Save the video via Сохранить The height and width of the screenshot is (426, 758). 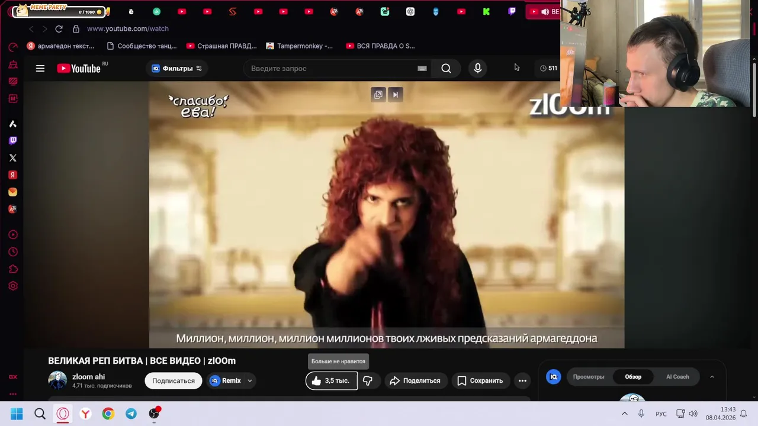pos(480,380)
